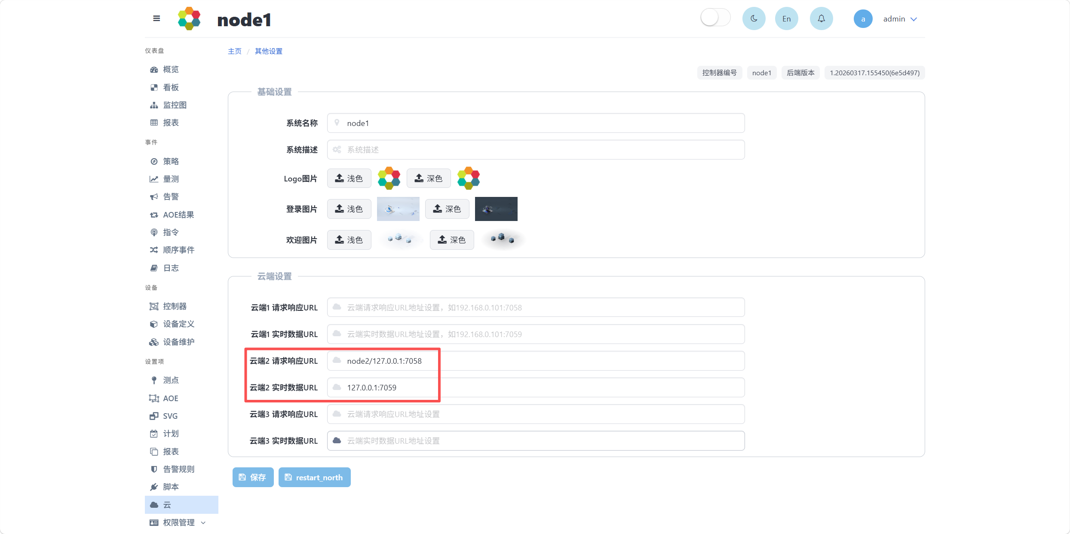Click the 控制器编号 tag
The height and width of the screenshot is (534, 1070).
pos(719,73)
